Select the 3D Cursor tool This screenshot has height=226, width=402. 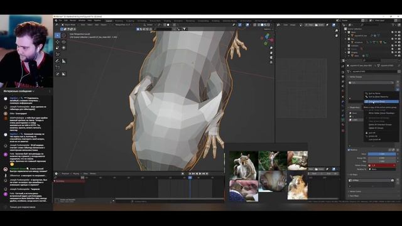(x=63, y=35)
